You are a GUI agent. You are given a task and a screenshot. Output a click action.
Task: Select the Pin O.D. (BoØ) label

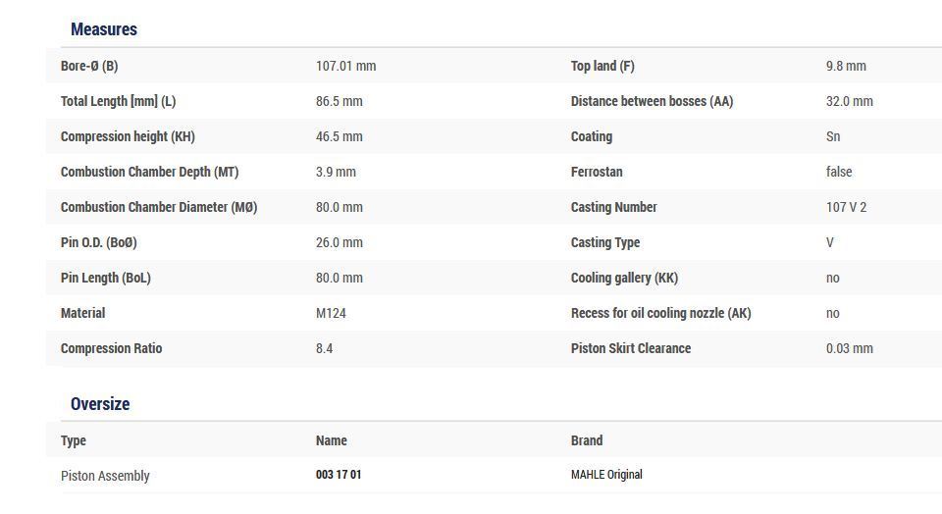pyautogui.click(x=99, y=242)
